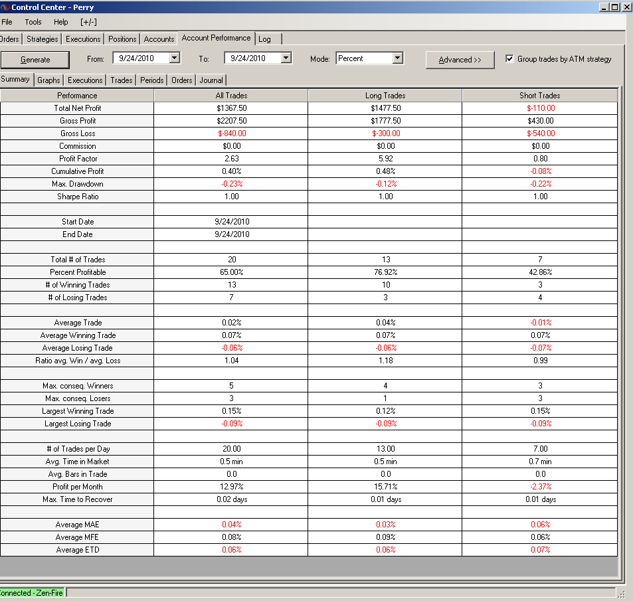
Task: Switch to the main Executions tab beside Strategies
Action: [83, 39]
